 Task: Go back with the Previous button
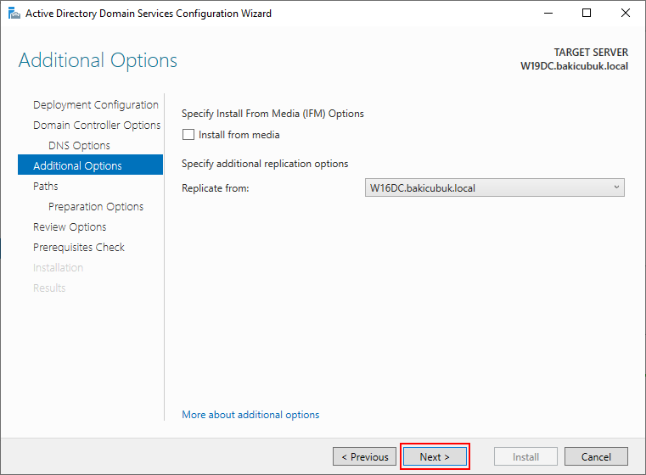[x=364, y=456]
